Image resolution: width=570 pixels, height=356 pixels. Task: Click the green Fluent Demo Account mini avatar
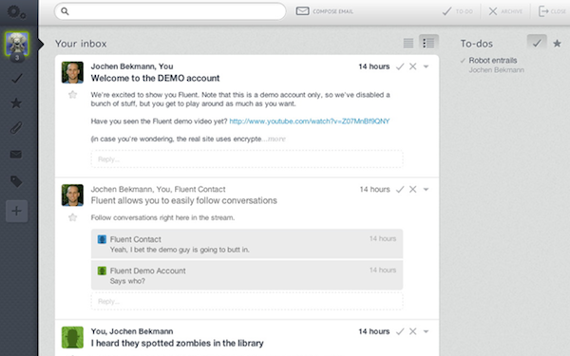coord(102,271)
